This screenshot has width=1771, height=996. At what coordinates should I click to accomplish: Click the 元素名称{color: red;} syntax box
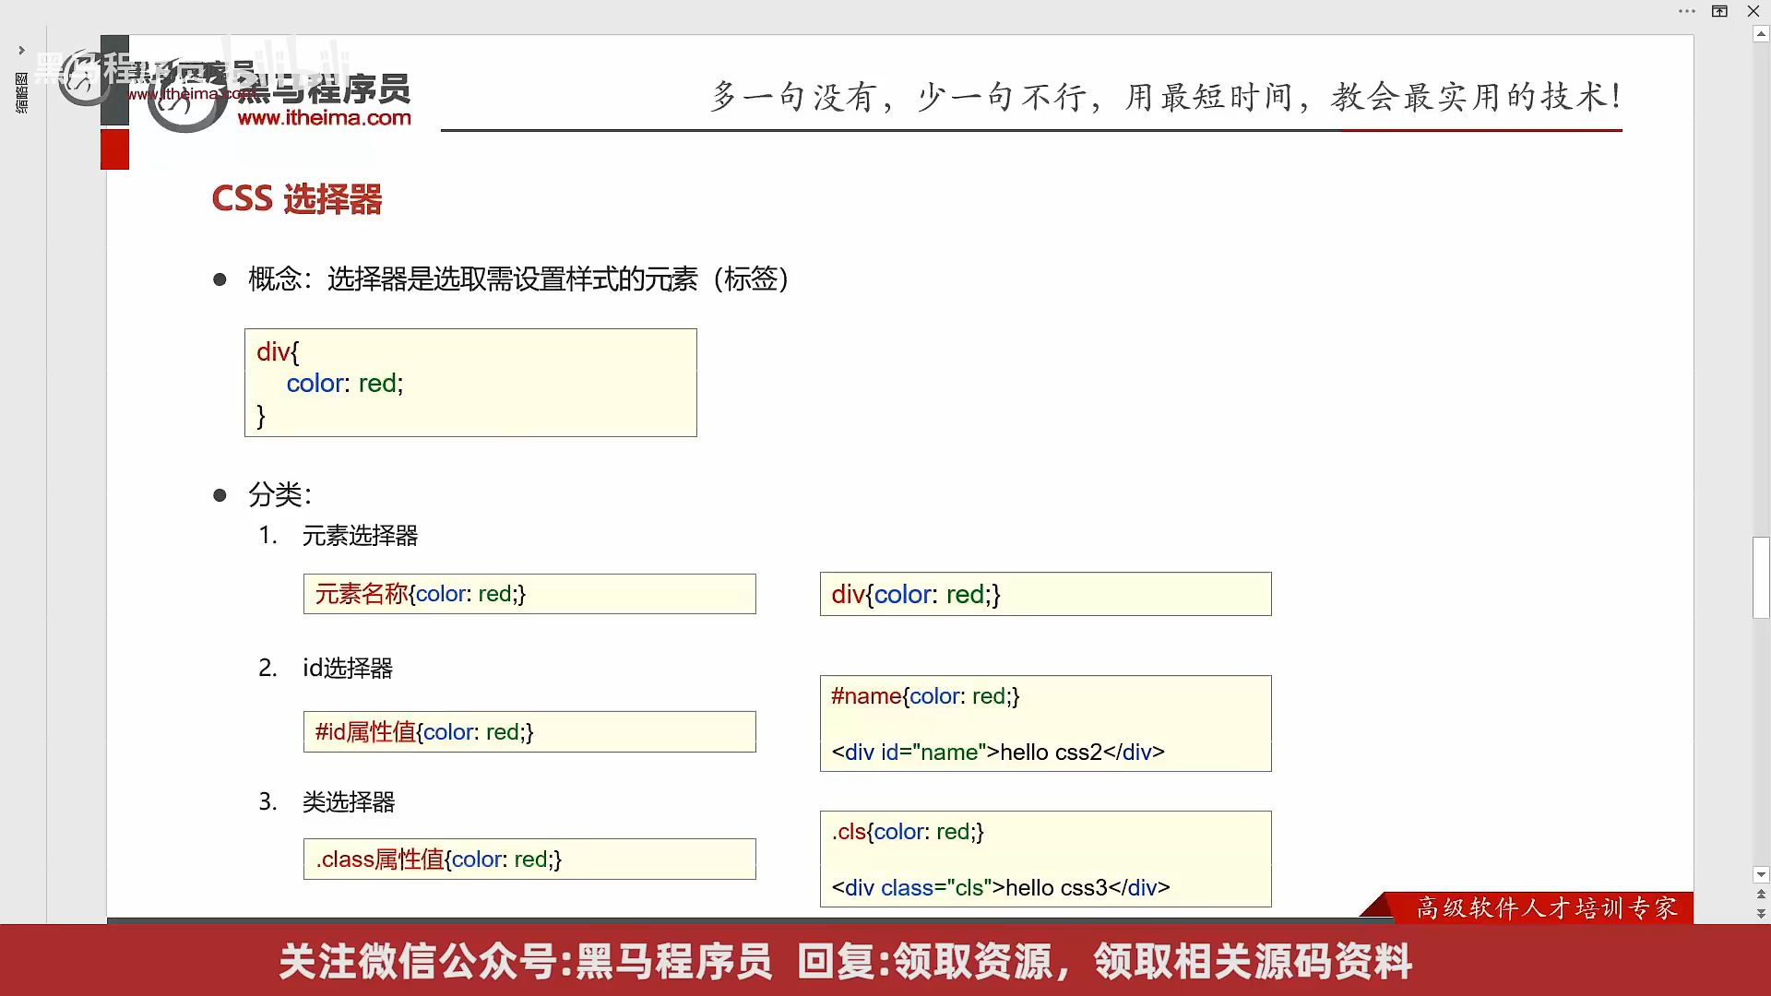point(529,594)
